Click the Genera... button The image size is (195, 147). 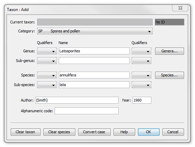pyautogui.click(x=170, y=51)
